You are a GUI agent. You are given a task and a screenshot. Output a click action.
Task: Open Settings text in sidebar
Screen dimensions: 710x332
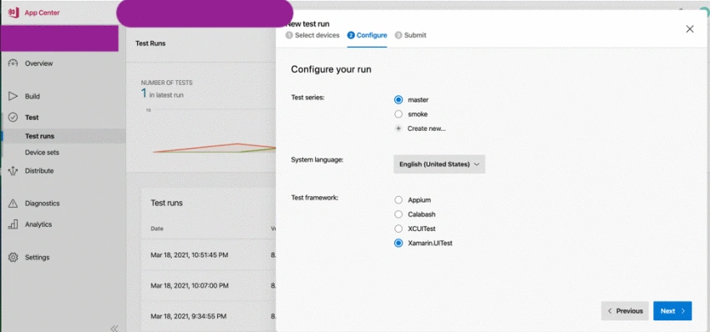(x=37, y=257)
